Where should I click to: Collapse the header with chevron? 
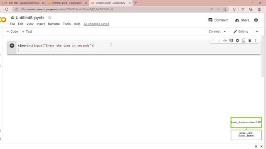point(257,31)
